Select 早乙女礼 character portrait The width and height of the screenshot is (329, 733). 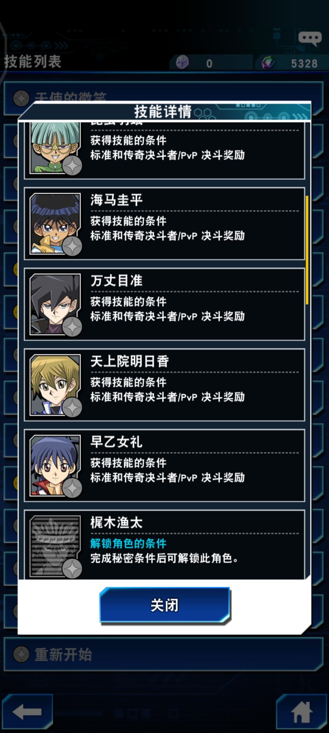click(x=55, y=466)
